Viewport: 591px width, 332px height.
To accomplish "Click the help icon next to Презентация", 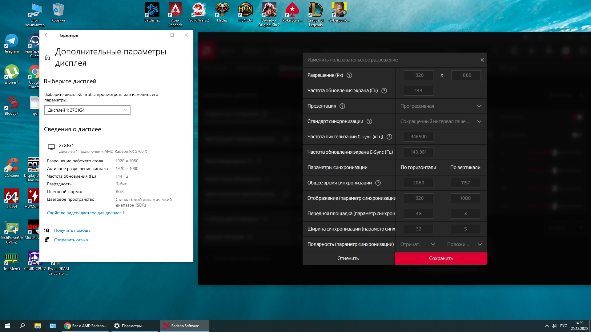I will tap(342, 106).
